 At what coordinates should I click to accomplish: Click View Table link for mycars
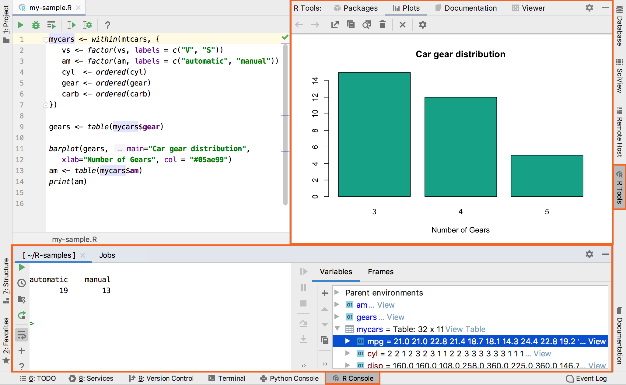pyautogui.click(x=465, y=329)
